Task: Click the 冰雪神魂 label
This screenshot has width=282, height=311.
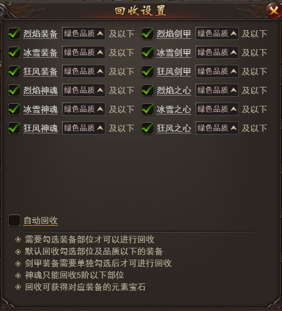Action: [x=41, y=109]
